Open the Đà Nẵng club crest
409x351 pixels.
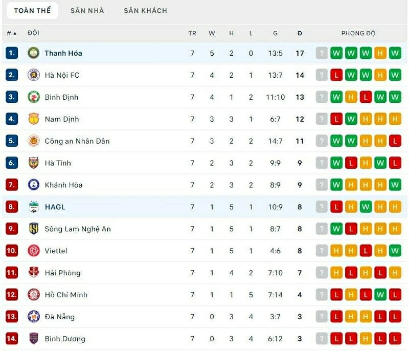pyautogui.click(x=34, y=317)
